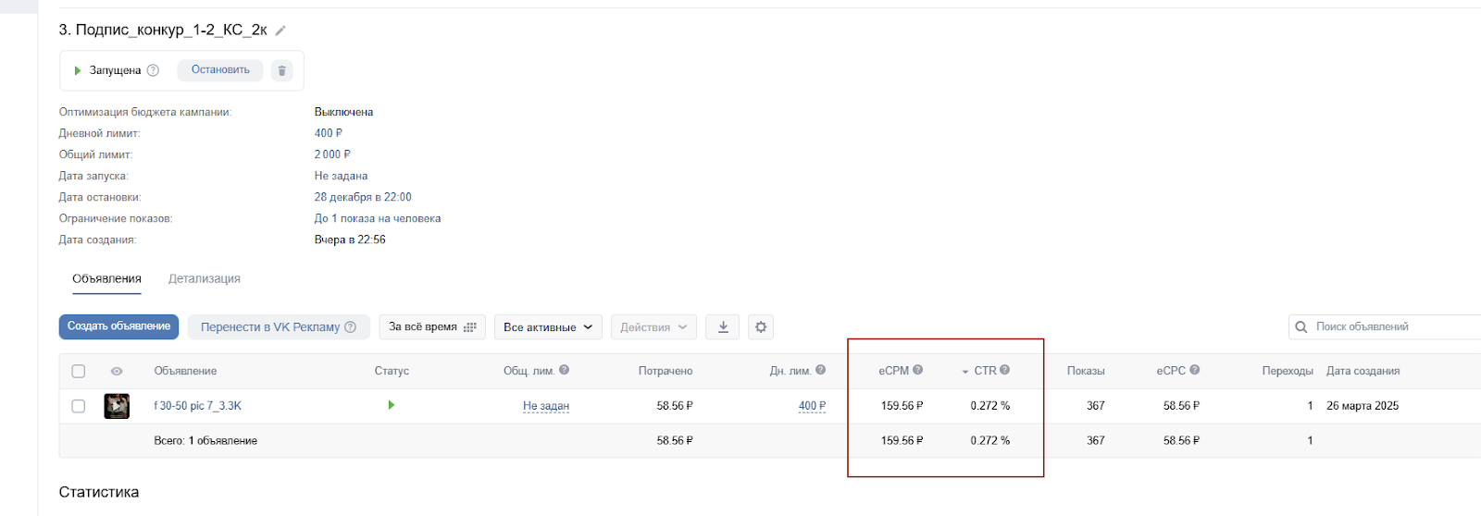
Task: Click Перенести в VK Рекламу button
Action: (279, 326)
